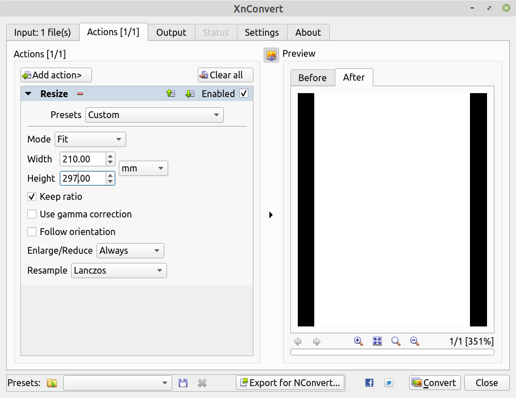Show the Before preview tab
The height and width of the screenshot is (398, 516).
click(313, 78)
